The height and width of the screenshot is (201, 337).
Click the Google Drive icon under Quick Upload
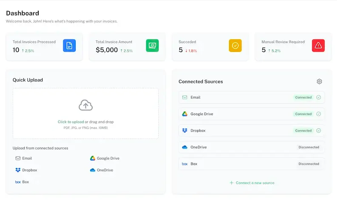(x=92, y=158)
